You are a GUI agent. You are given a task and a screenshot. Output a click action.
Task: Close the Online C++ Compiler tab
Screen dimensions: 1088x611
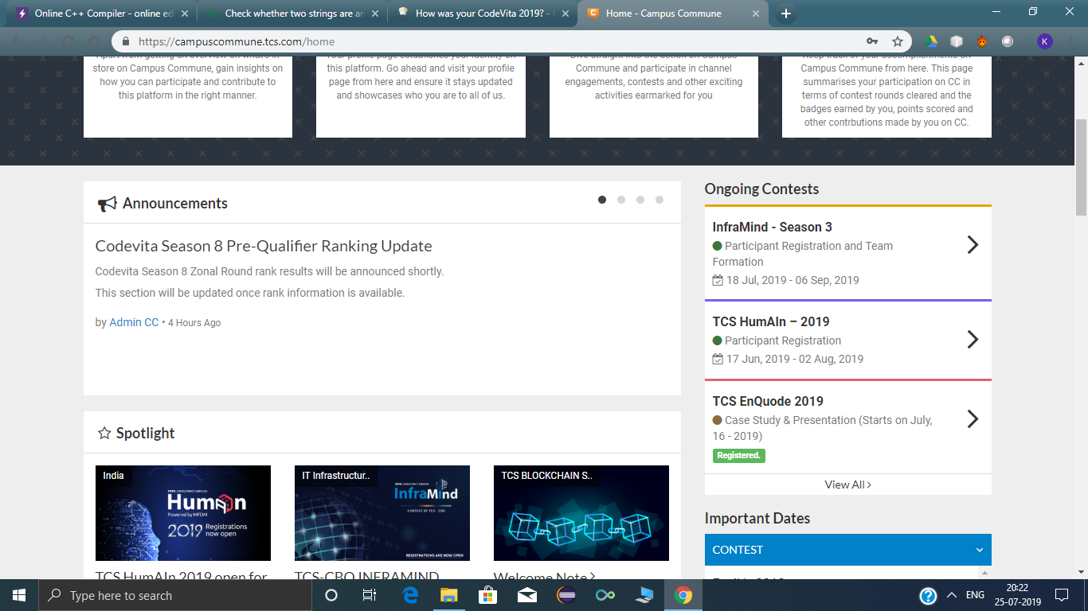[x=185, y=14]
